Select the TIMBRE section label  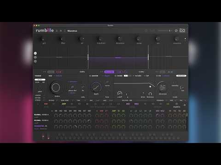(38, 76)
